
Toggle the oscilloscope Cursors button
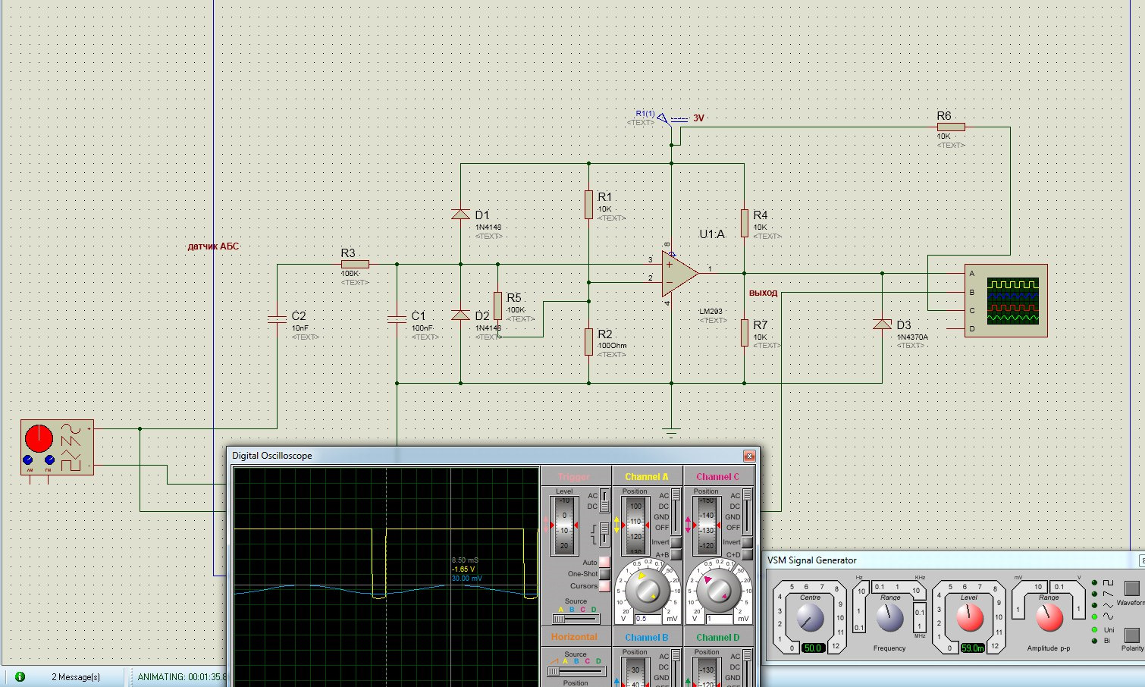tap(604, 585)
